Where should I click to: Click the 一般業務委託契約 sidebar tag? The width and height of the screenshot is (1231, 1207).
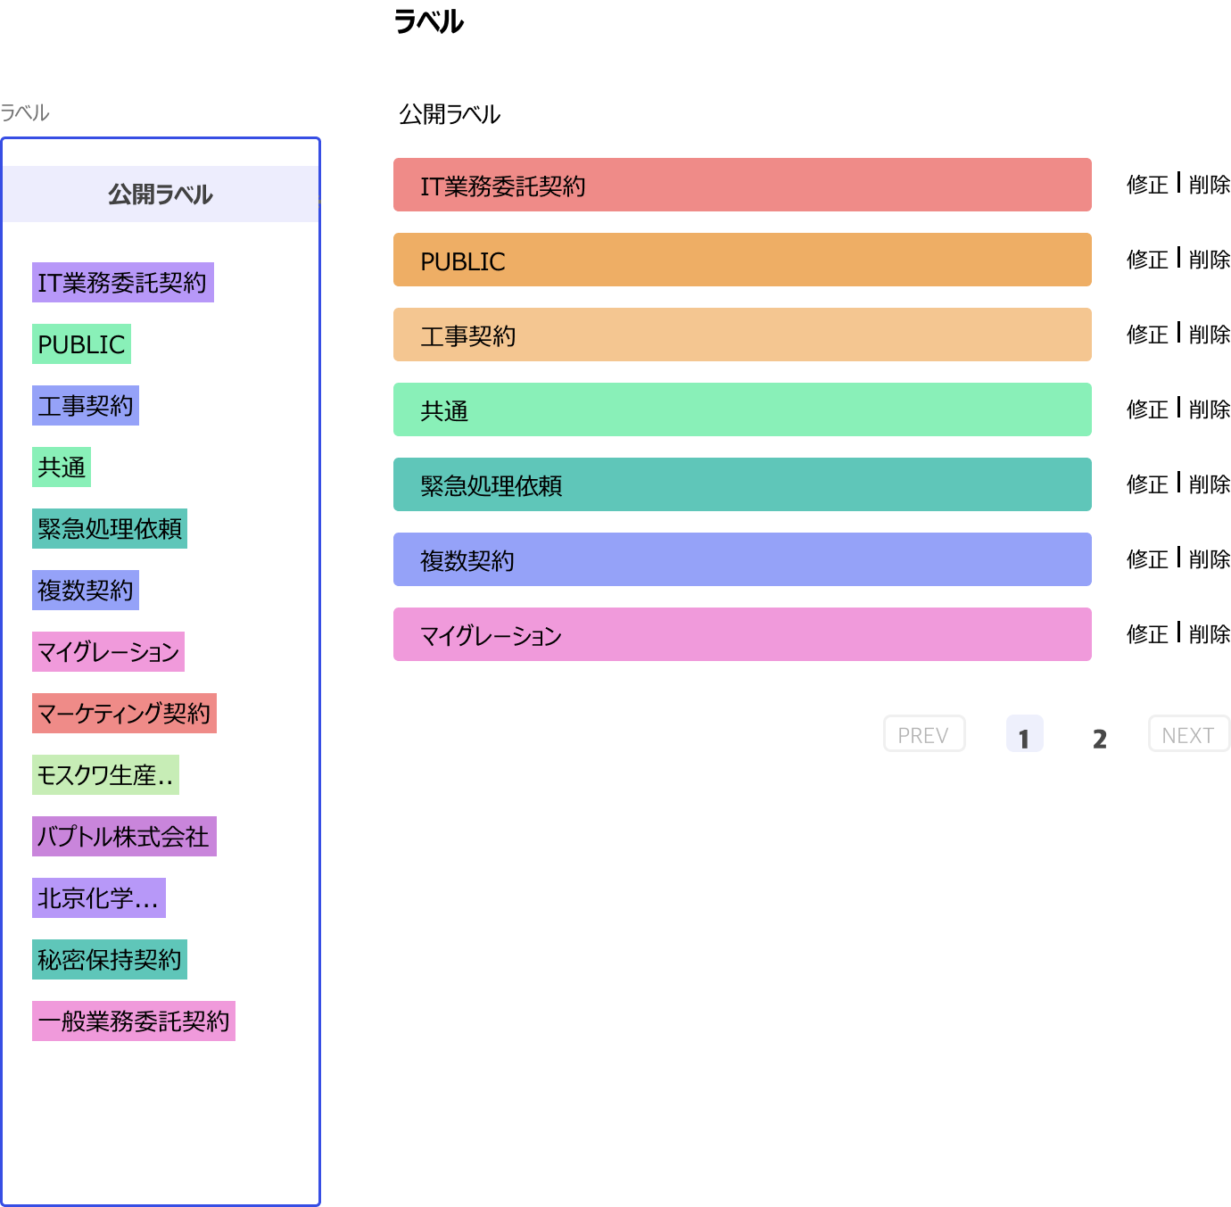(x=134, y=1021)
